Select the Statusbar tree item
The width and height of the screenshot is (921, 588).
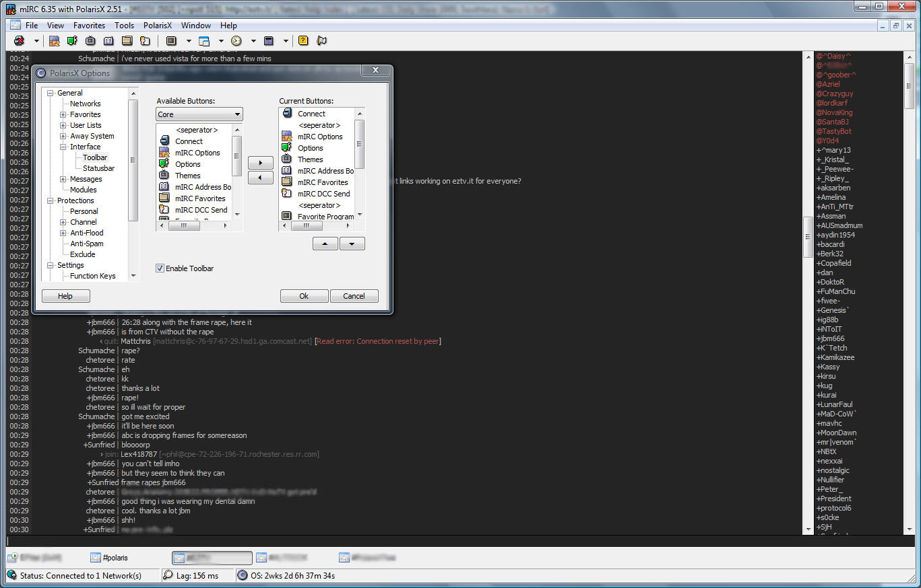pyautogui.click(x=98, y=168)
